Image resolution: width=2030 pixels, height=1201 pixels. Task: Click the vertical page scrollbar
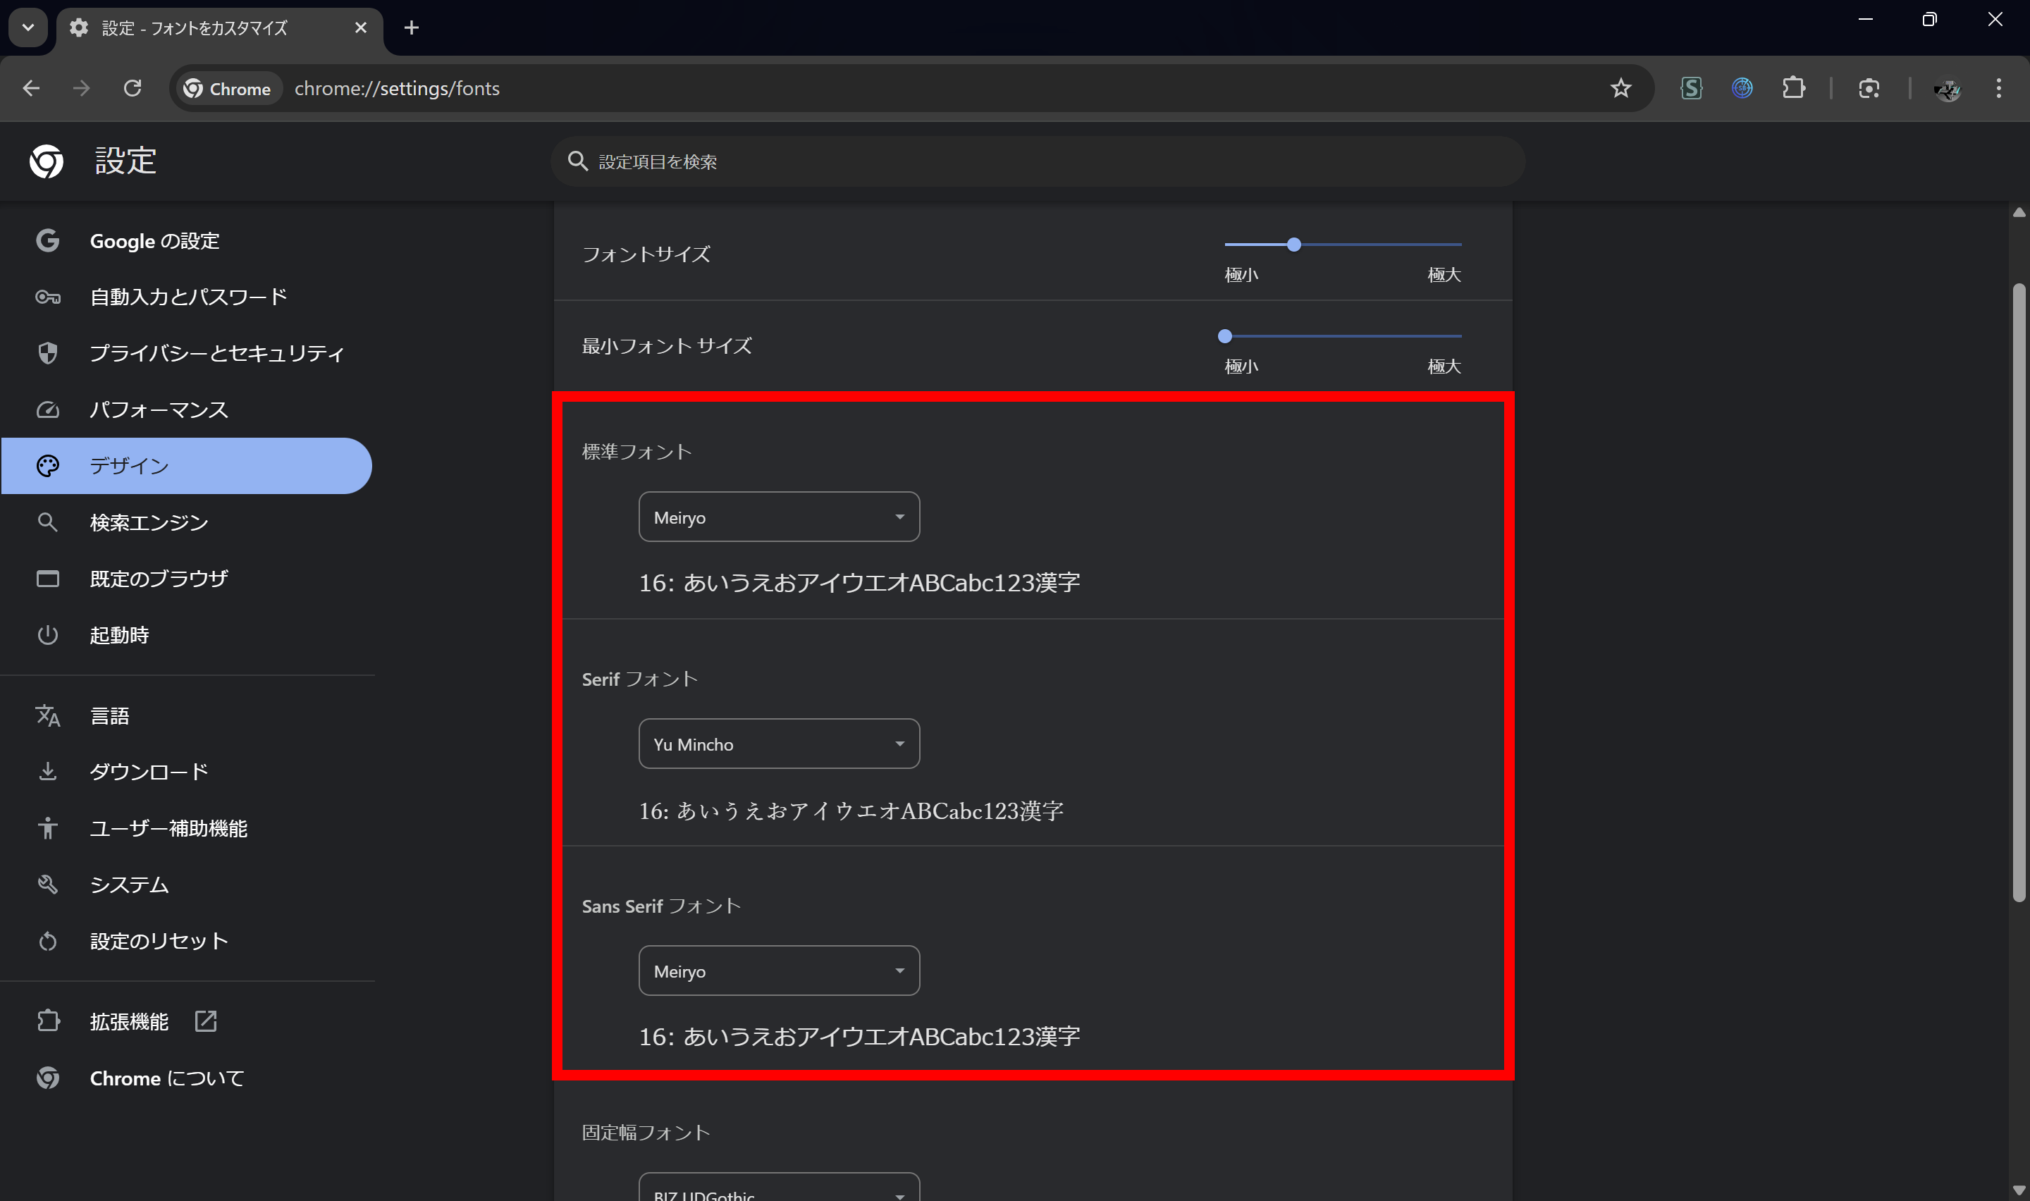(2019, 593)
